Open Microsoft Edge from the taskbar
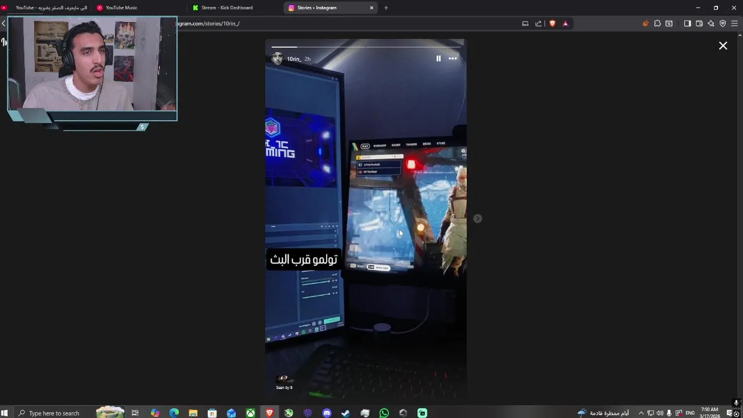Image resolution: width=743 pixels, height=418 pixels. point(174,413)
